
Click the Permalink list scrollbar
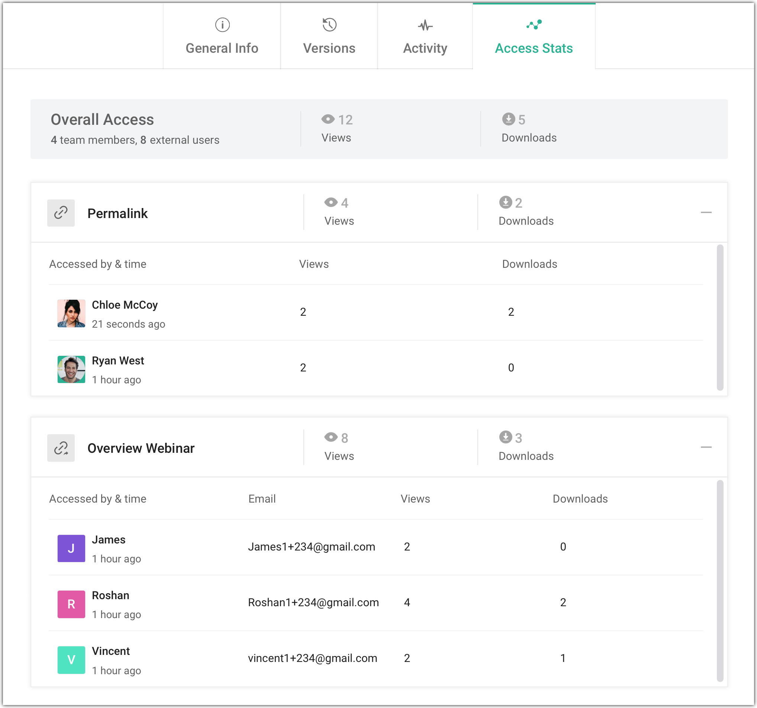[720, 318]
